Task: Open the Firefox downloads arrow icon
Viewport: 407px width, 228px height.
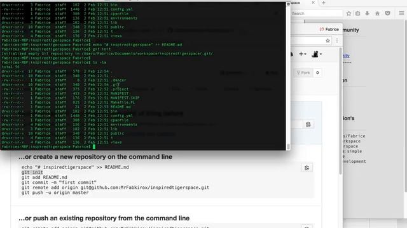Action: click(368, 13)
